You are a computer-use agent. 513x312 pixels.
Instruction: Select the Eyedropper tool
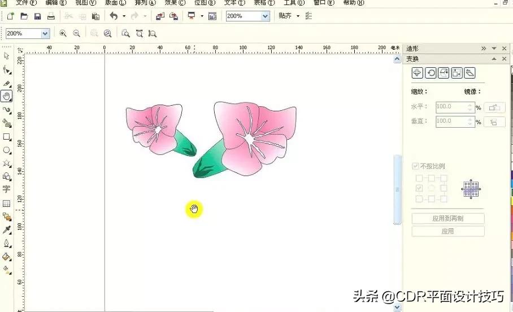[x=7, y=230]
